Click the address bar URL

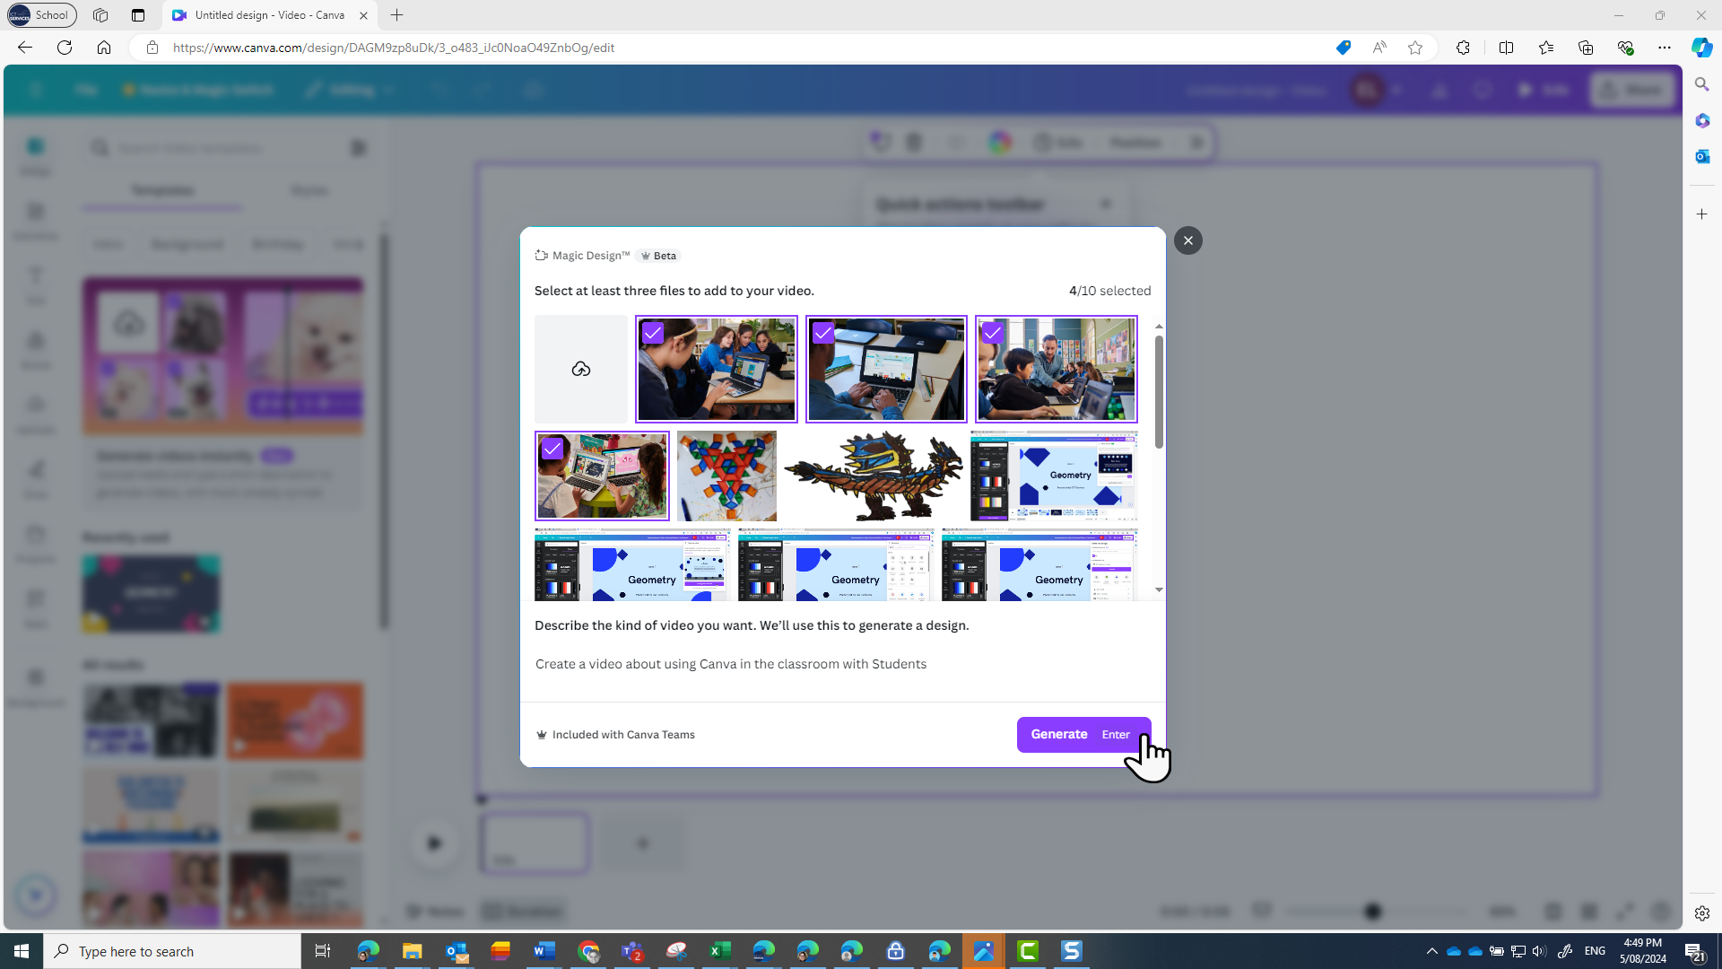tap(394, 48)
